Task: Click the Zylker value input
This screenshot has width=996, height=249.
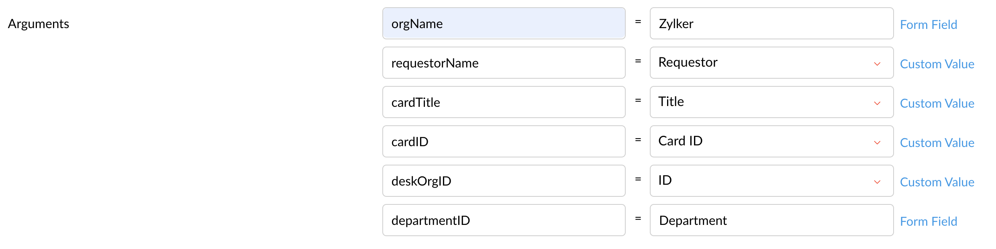Action: (x=771, y=23)
